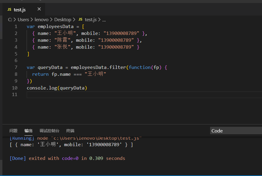
Task: Click the lenovo breadcrumb entry
Action: (41, 19)
